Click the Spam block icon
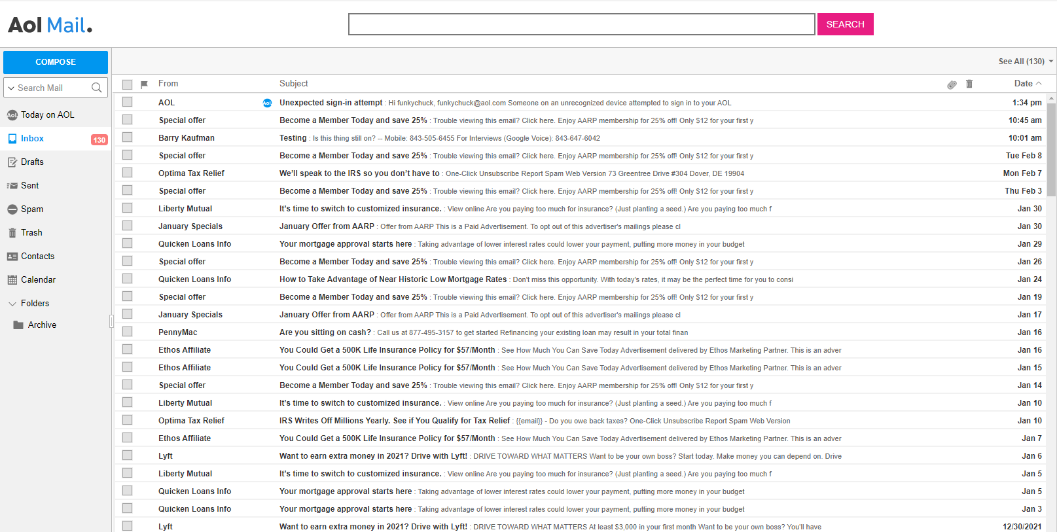 coord(12,209)
